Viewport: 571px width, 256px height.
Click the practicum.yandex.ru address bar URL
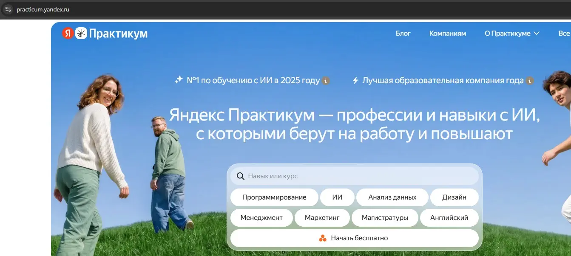pos(43,9)
